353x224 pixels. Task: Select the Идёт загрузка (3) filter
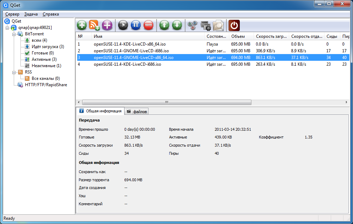pos(48,47)
